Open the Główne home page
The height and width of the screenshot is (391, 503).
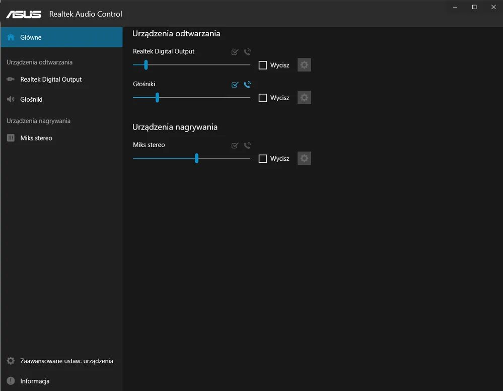tap(61, 37)
